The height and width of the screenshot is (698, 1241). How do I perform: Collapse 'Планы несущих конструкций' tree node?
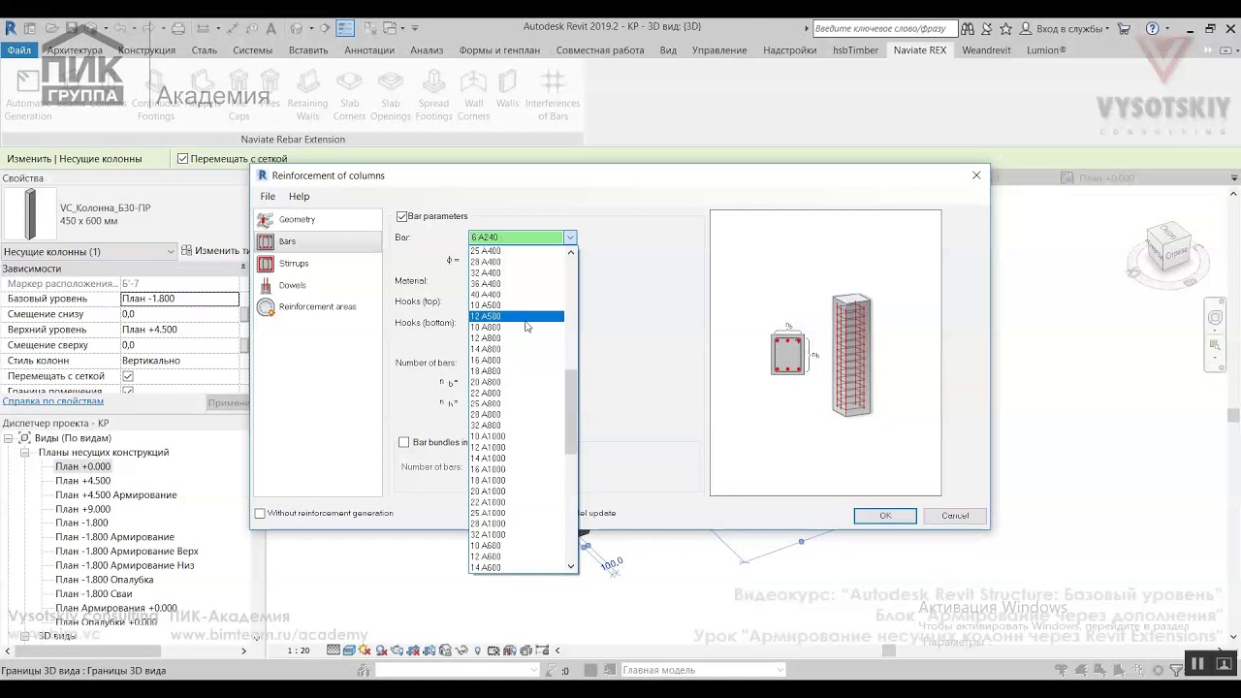click(26, 453)
